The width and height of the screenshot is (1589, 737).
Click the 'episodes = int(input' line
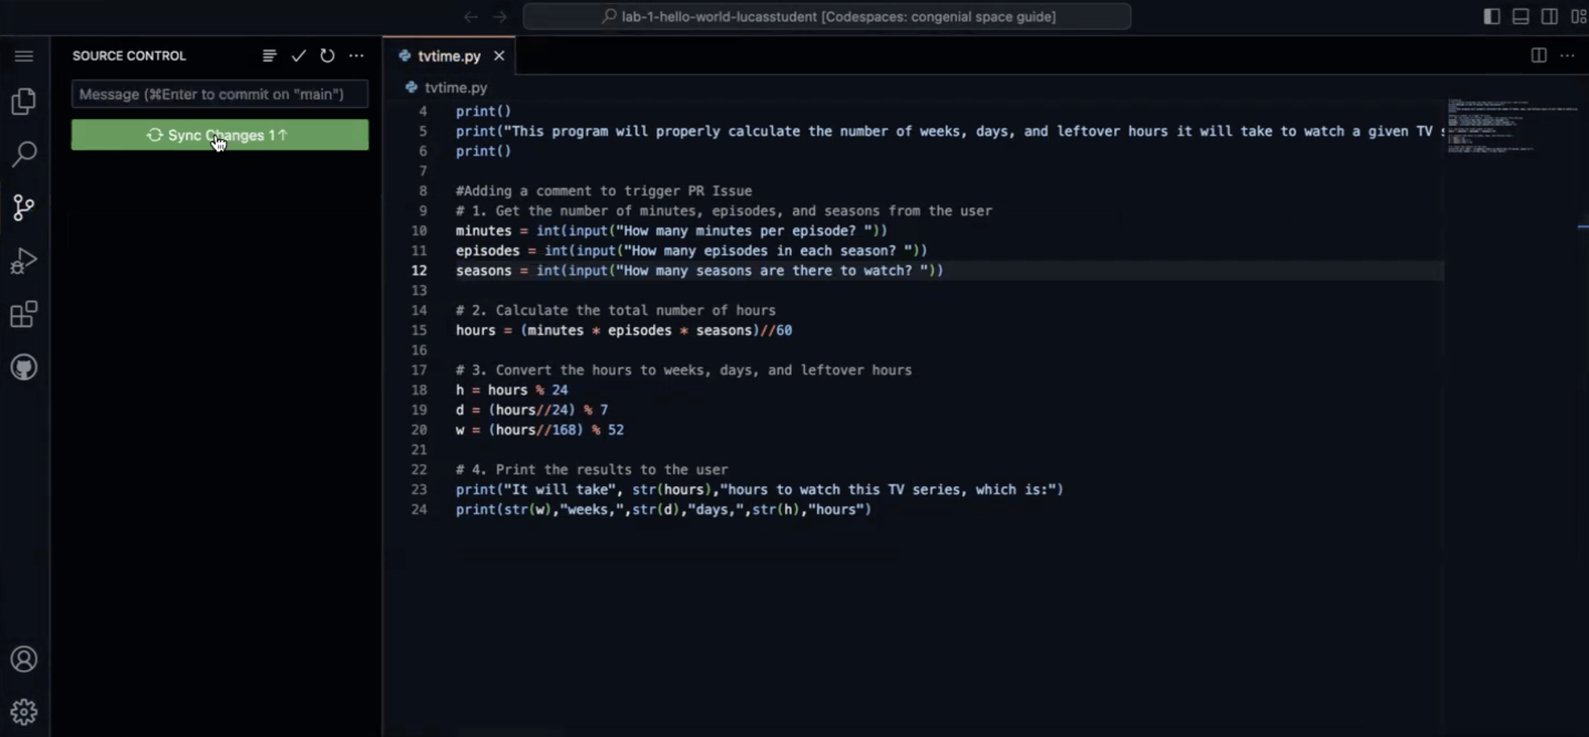691,251
